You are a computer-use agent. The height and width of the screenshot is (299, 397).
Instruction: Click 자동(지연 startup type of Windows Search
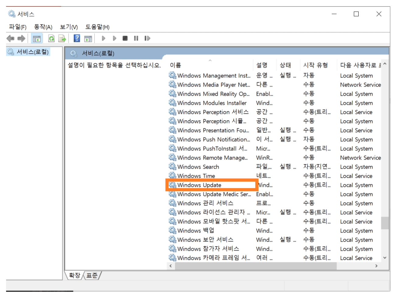pyautogui.click(x=317, y=167)
